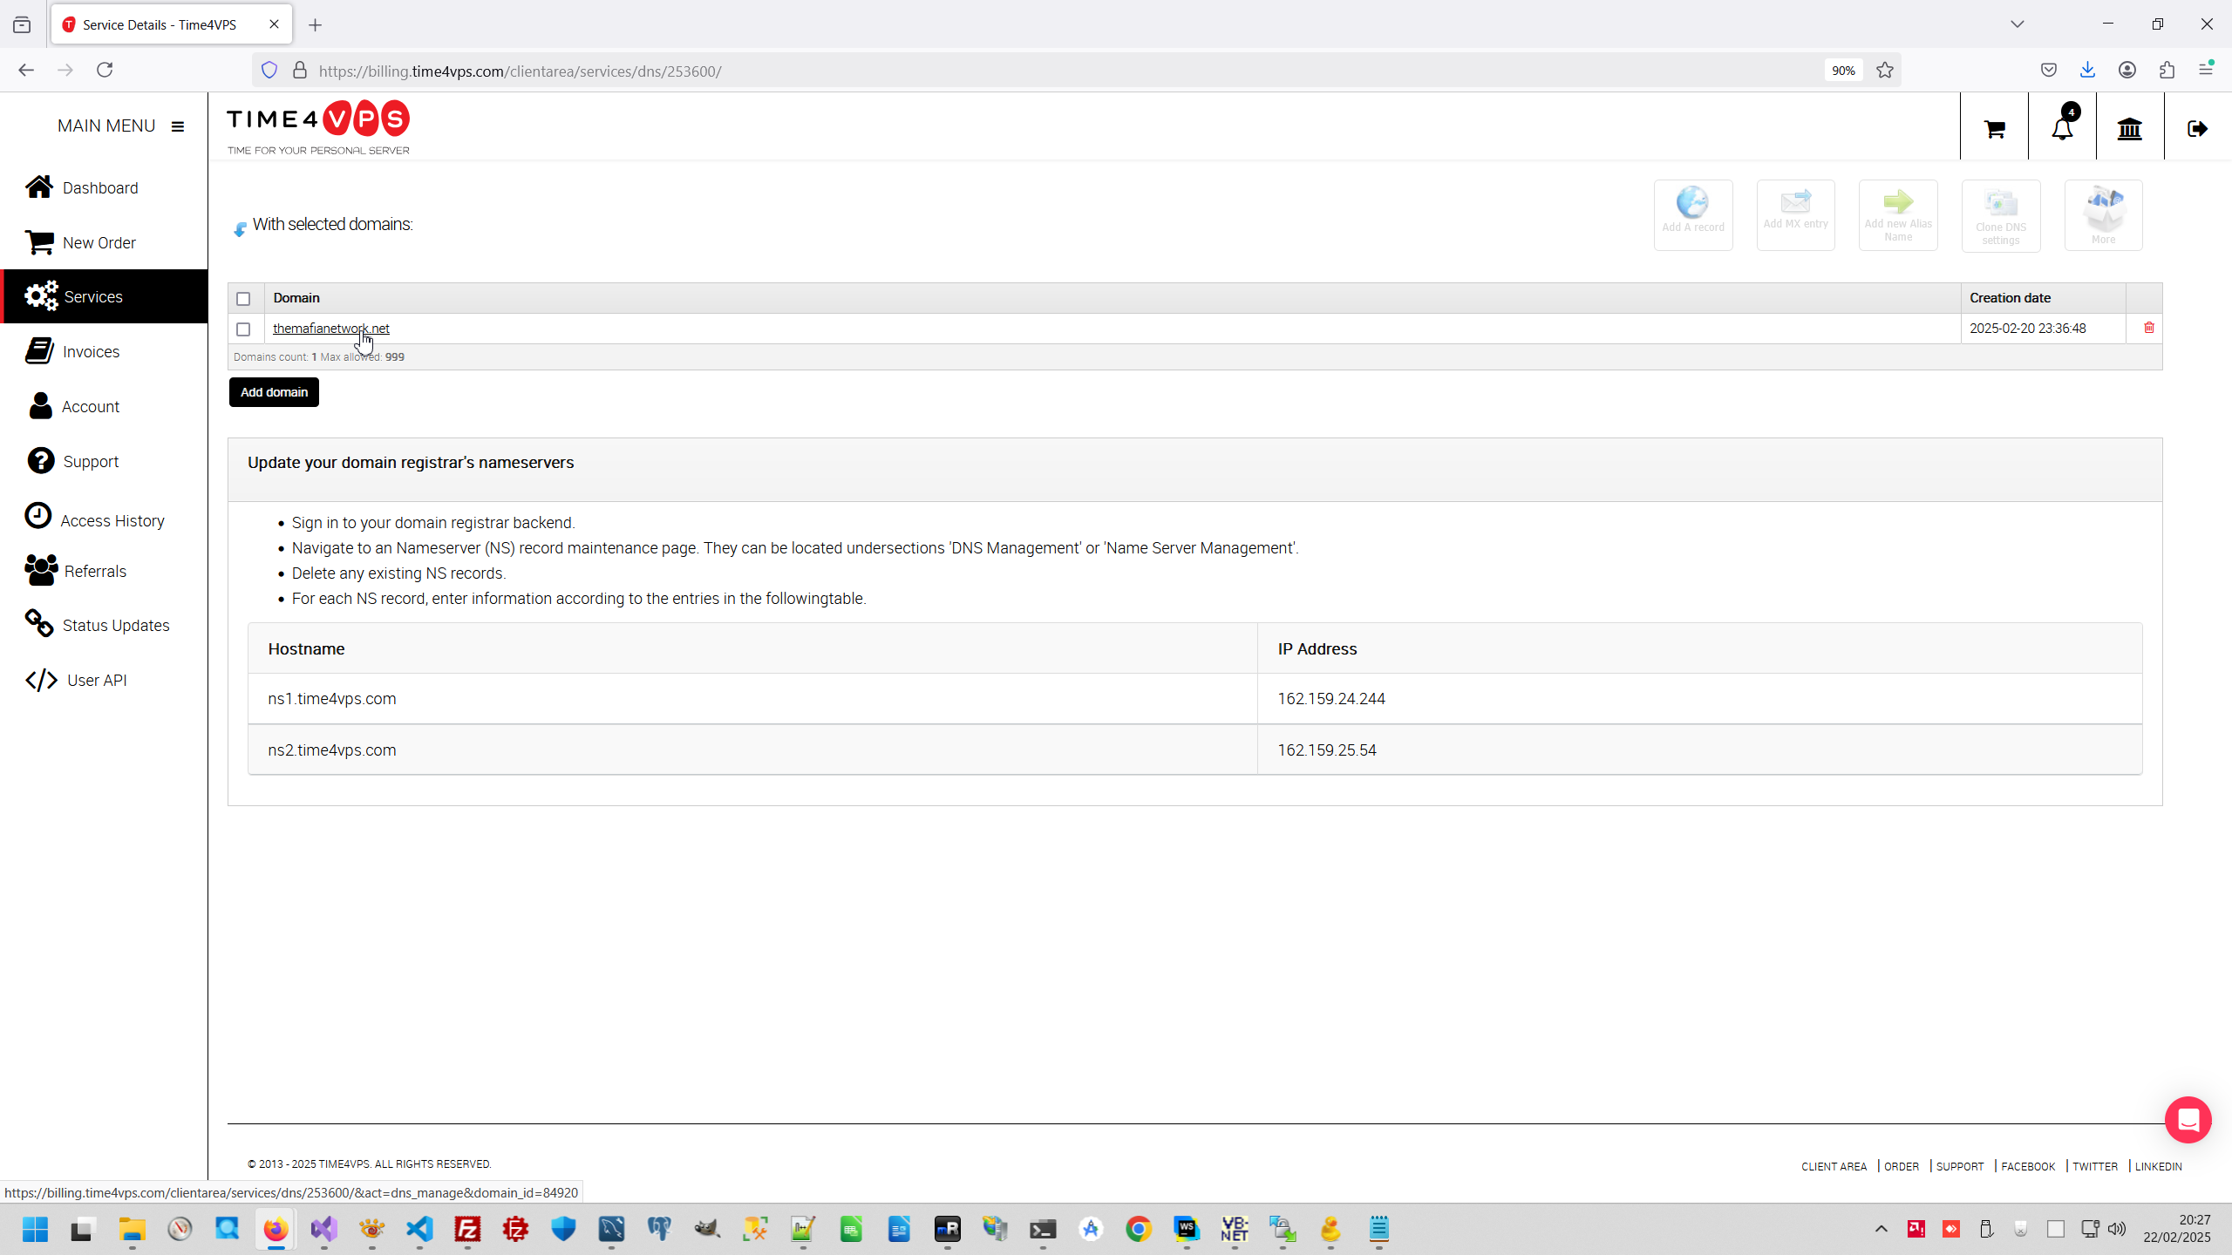Click the 90% zoom level indicator

1842,71
